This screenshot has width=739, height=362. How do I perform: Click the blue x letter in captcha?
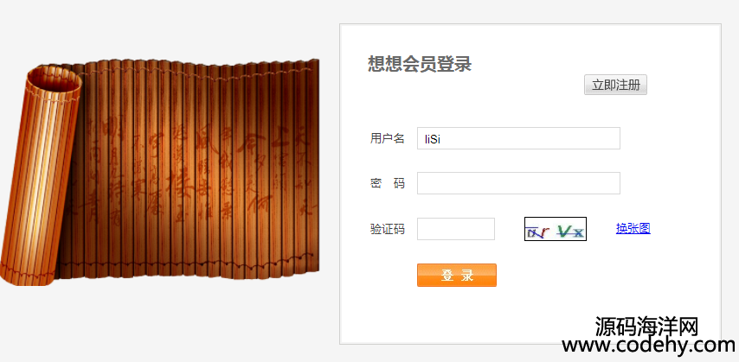(578, 232)
